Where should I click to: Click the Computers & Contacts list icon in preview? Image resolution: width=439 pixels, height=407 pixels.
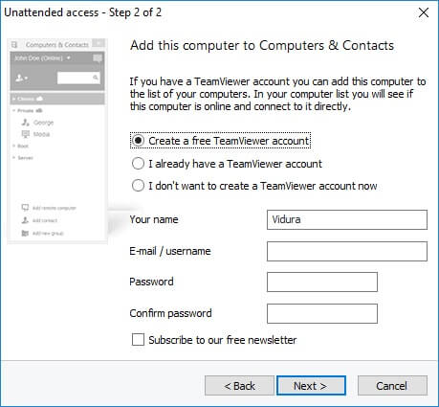[x=14, y=44]
